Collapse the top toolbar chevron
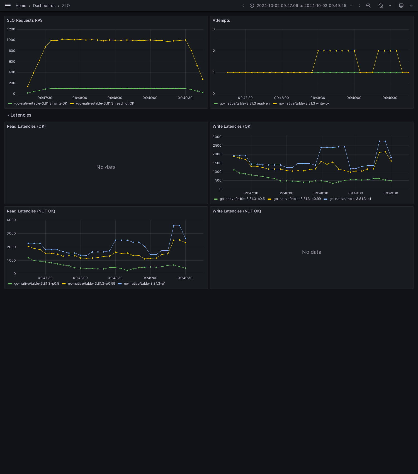This screenshot has height=474, width=418. click(411, 6)
